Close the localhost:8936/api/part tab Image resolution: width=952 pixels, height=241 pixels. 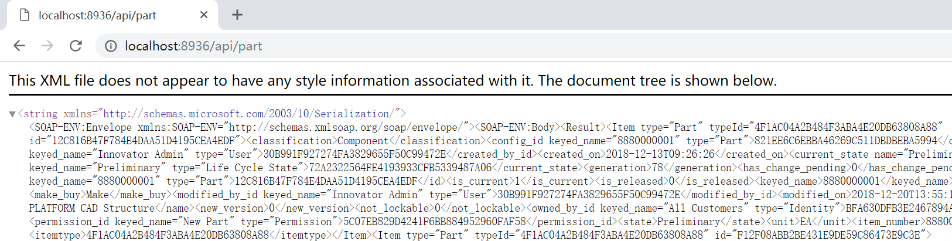pyautogui.click(x=204, y=15)
